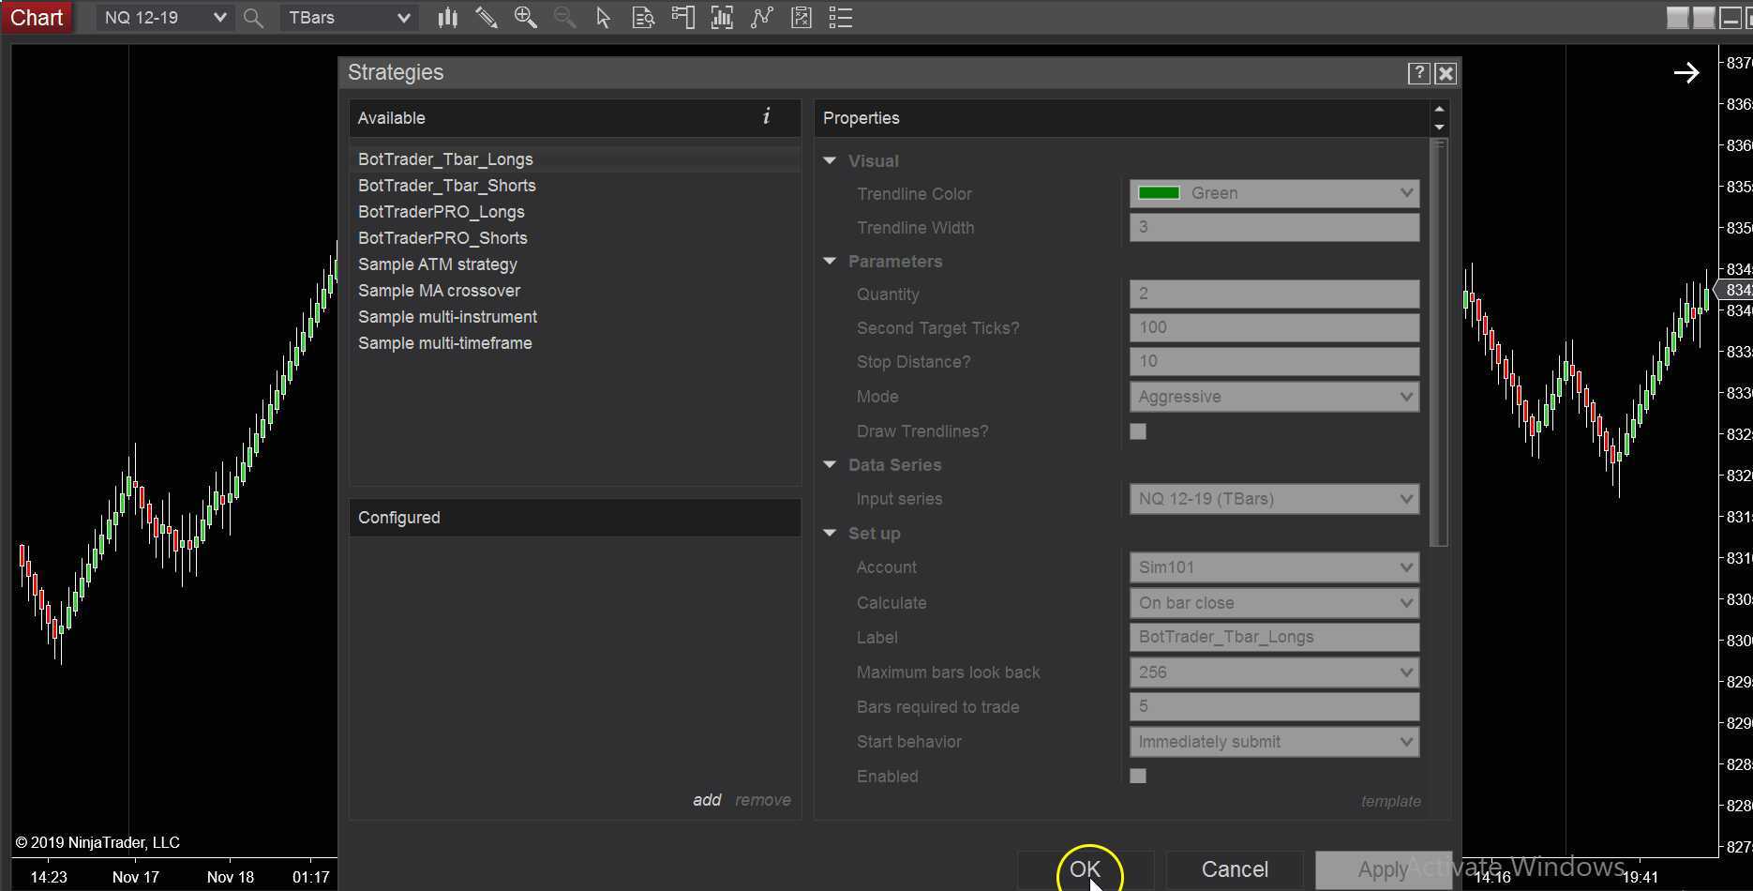1753x891 pixels.
Task: Select Sample MA crossover strategy
Action: click(439, 291)
